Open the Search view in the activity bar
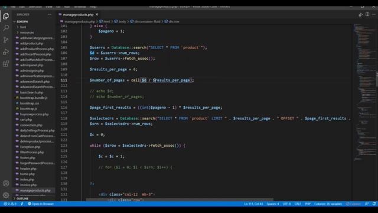Image resolution: width=378 pixels, height=213 pixels. (x=6, y=28)
